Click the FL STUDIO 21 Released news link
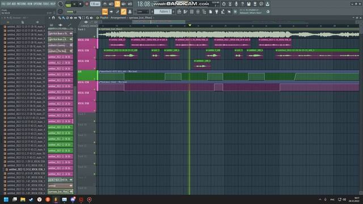 (251, 11)
